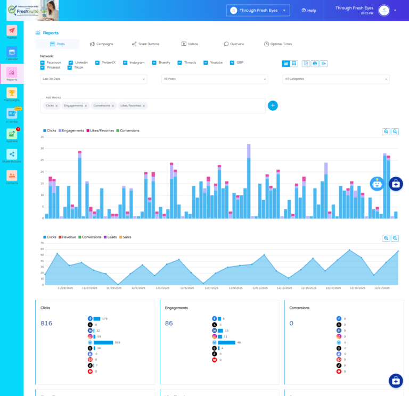Click the profile avatar in header

(x=384, y=11)
